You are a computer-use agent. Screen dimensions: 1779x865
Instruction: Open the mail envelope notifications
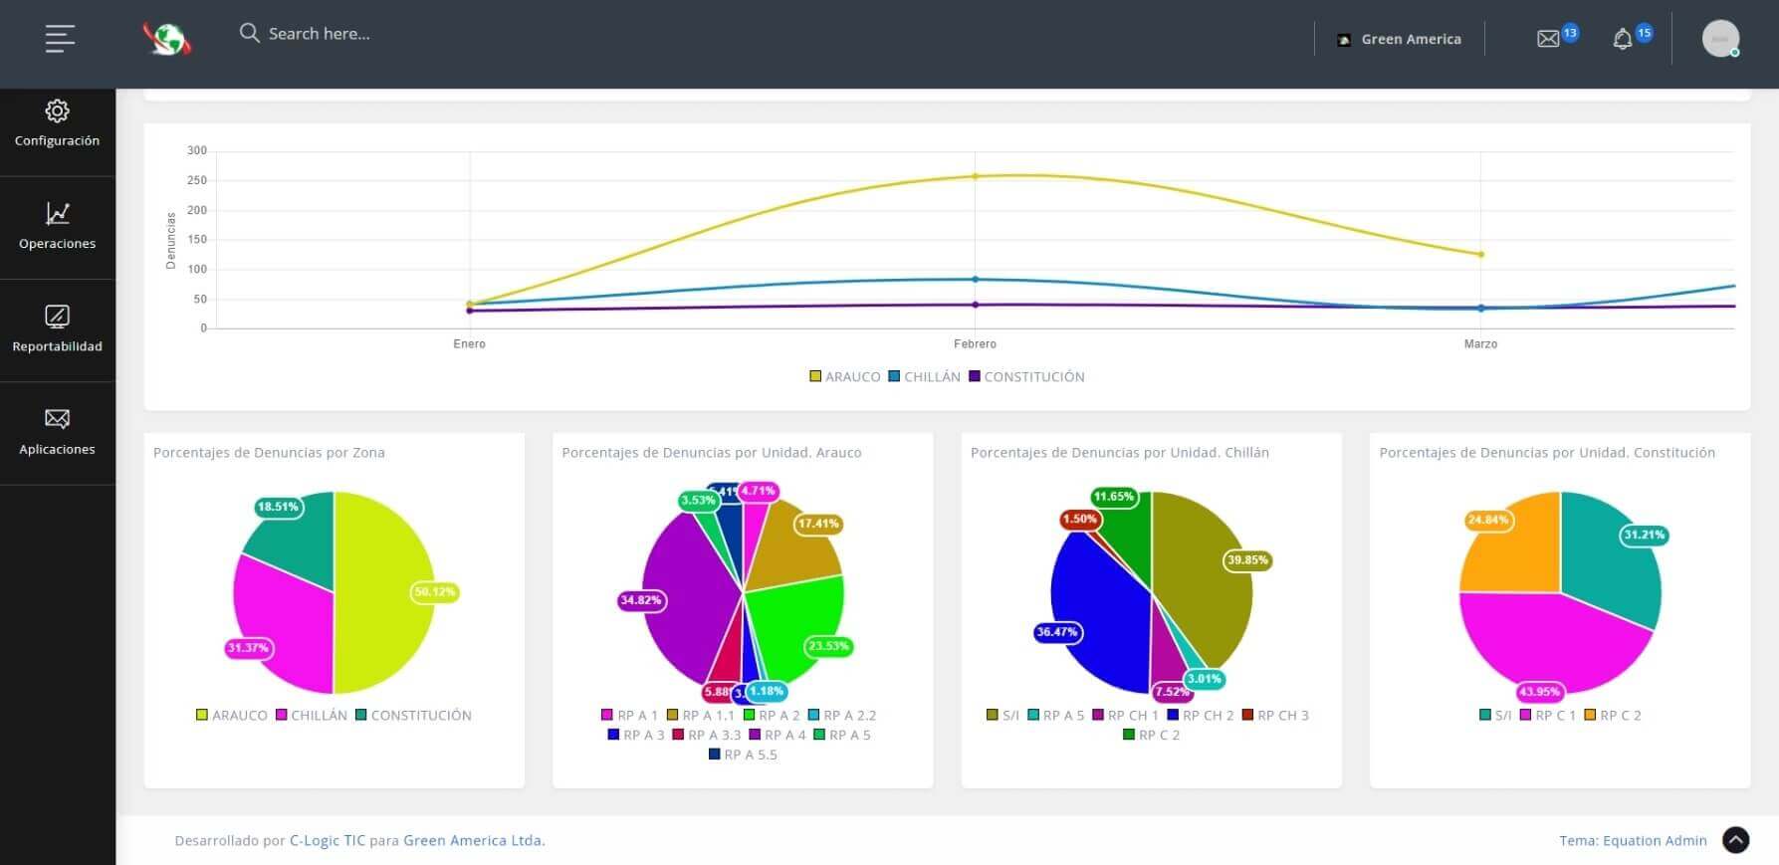click(1548, 39)
